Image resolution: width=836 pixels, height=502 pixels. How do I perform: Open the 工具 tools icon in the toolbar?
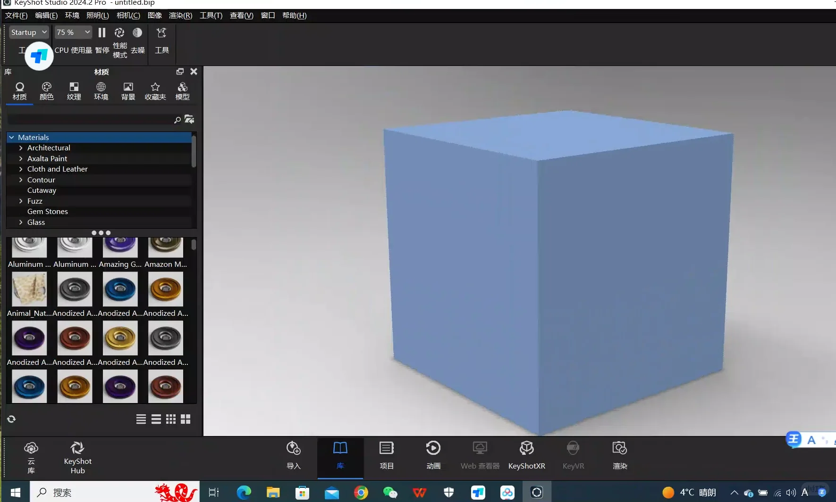[161, 33]
